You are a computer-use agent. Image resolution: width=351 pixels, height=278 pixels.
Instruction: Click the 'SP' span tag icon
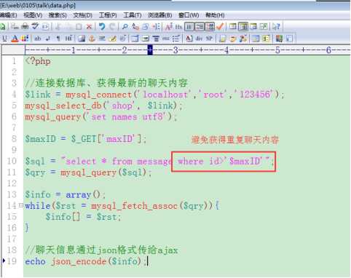pos(209,39)
